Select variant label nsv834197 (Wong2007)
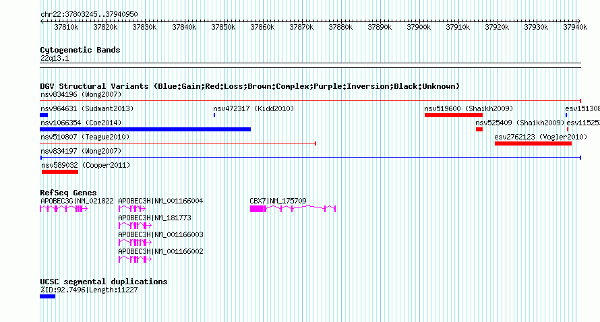 [81, 151]
